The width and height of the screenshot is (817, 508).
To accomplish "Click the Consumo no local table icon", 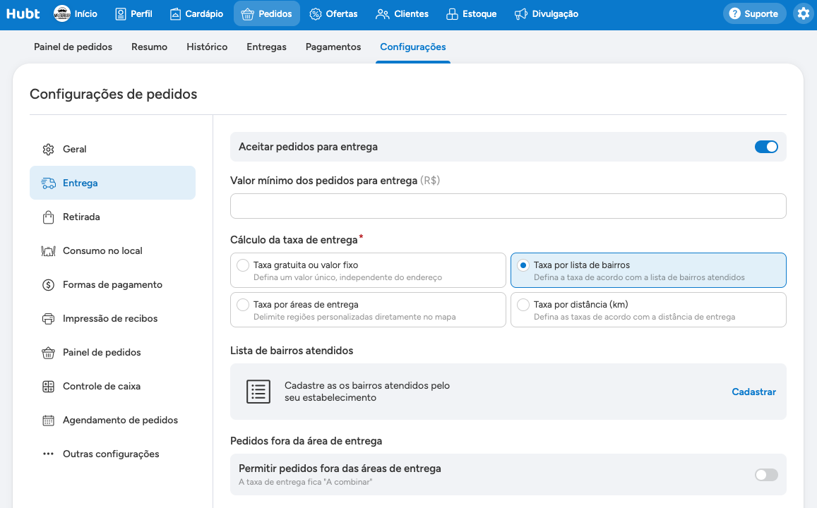I will tap(49, 251).
